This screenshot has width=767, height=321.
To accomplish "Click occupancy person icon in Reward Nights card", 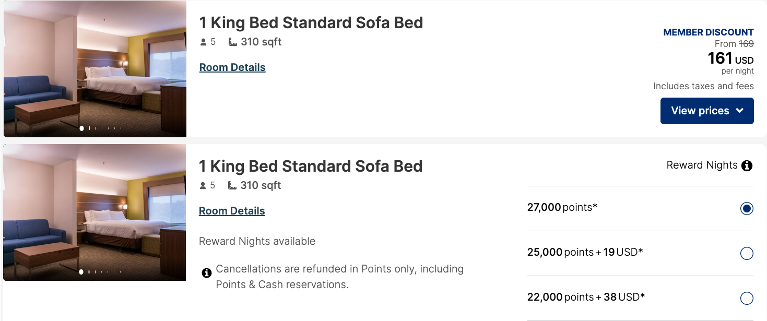I will click(x=204, y=186).
